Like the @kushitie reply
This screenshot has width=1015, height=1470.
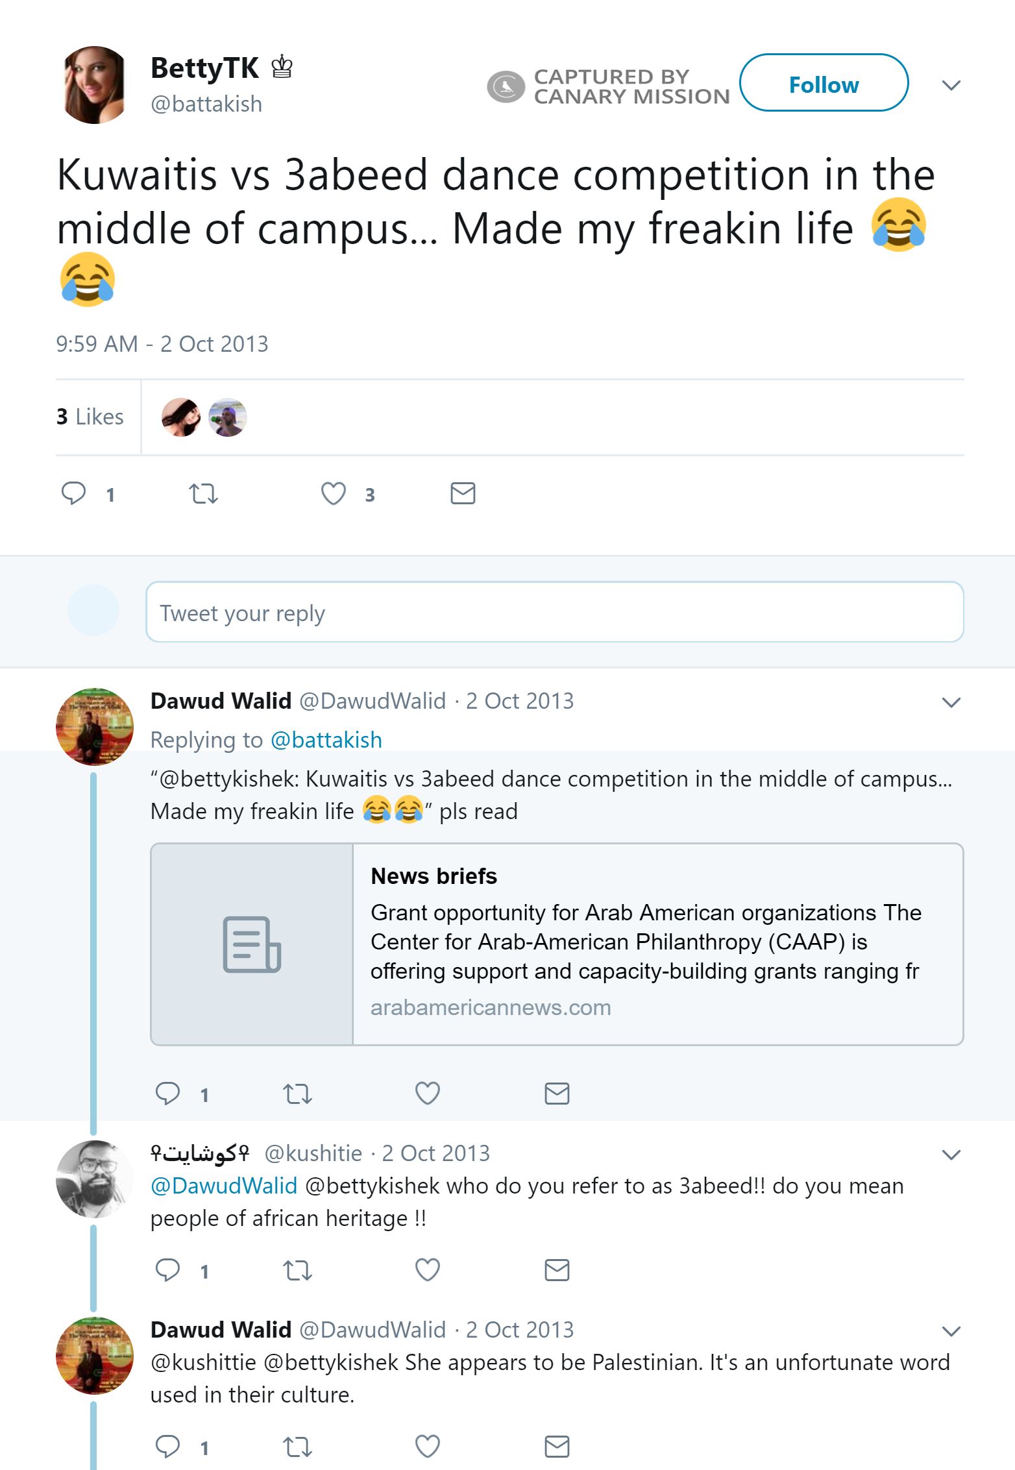427,1270
